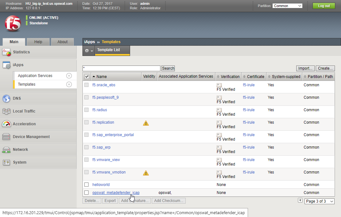Click verification certificate icon for f5.sap_enterprise_portal
The image size is (341, 217).
click(219, 135)
